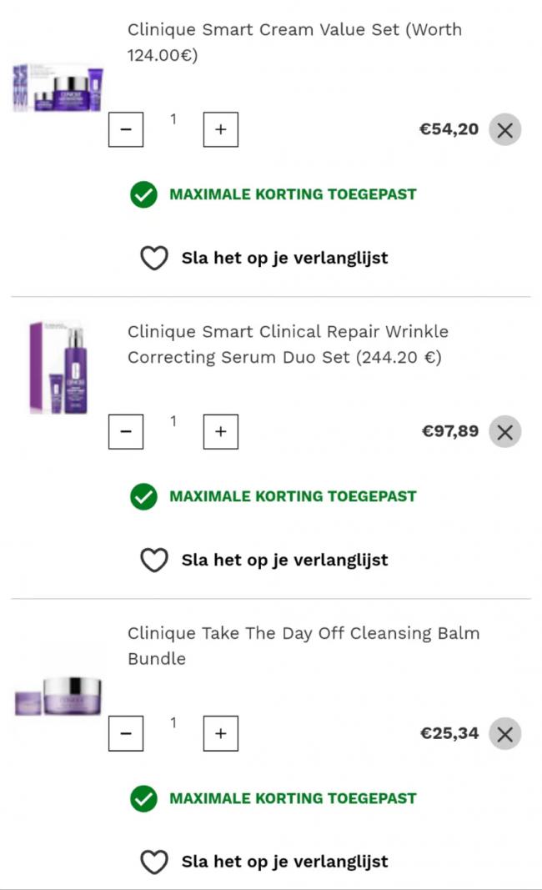Image resolution: width=542 pixels, height=890 pixels.
Task: Add one more Cleansing Balm Bundle
Action: coord(220,734)
